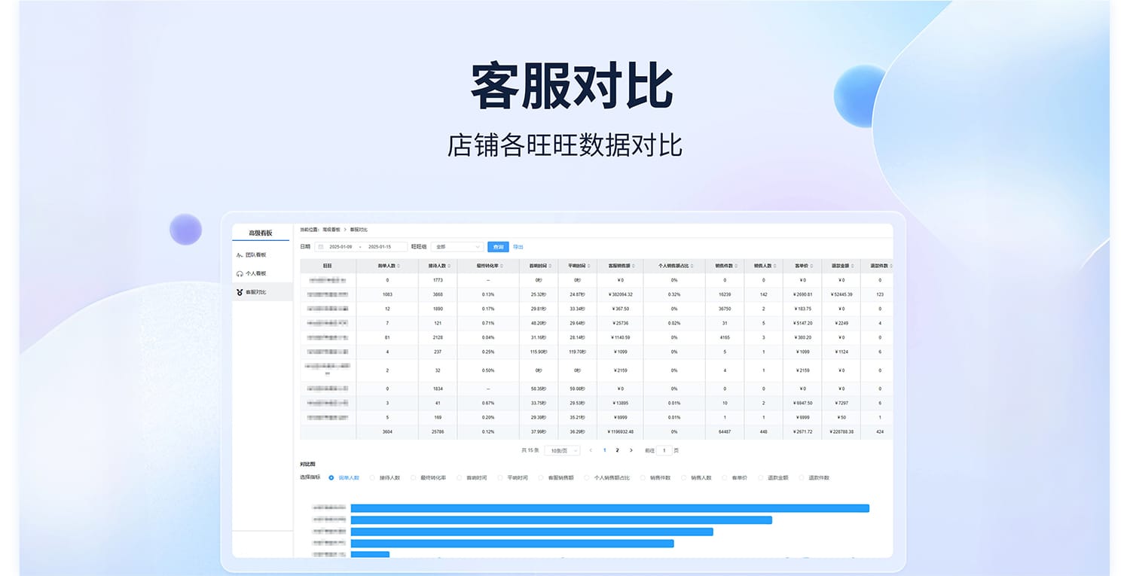Select the 接待人数 radio option

tap(372, 478)
